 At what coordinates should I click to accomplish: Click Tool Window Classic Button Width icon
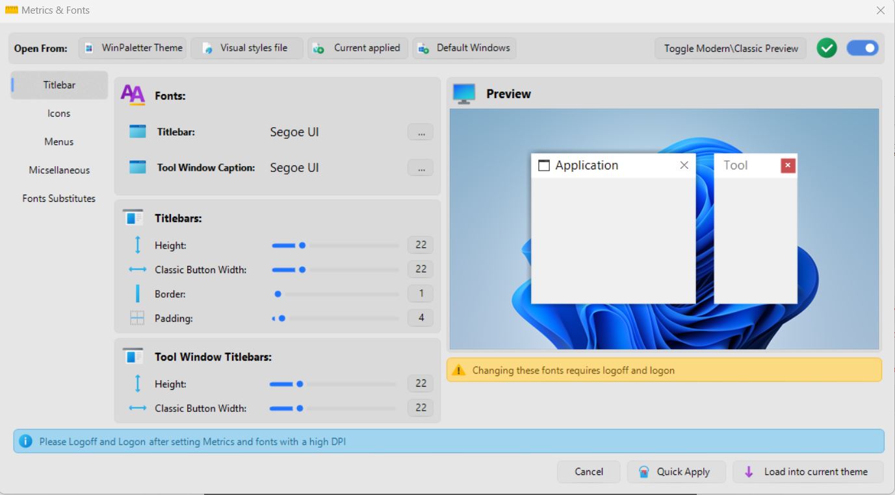coord(137,408)
